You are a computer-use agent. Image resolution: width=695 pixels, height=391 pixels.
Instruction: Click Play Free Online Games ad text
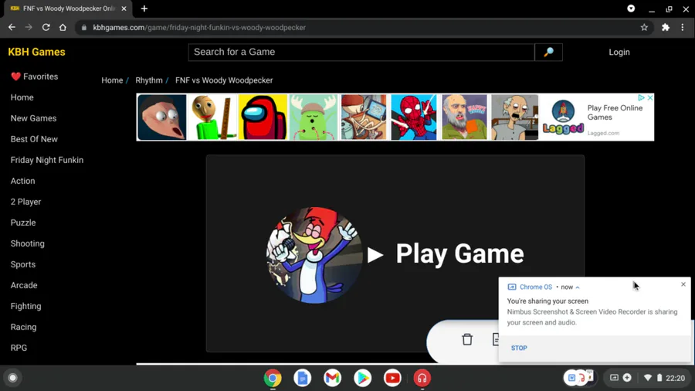pos(615,113)
